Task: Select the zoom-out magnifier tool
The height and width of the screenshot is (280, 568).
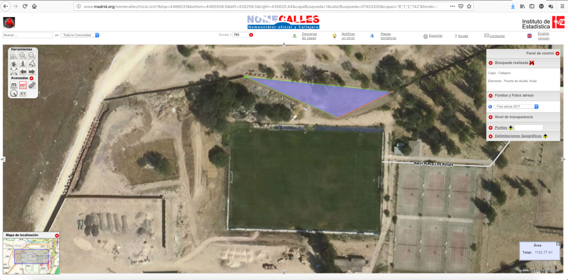Action: pyautogui.click(x=32, y=55)
